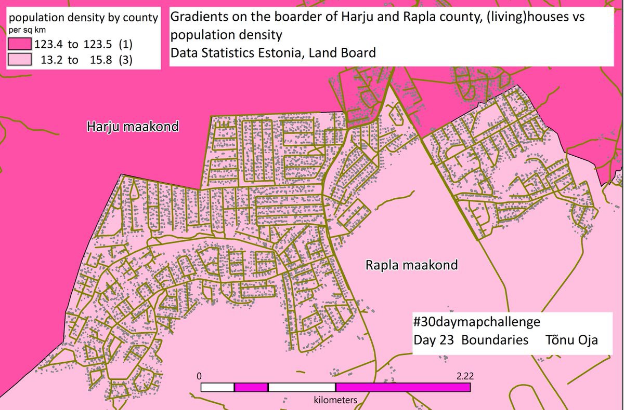Click the short magenta scale bar segment
This screenshot has height=410, width=624.
pyautogui.click(x=251, y=387)
